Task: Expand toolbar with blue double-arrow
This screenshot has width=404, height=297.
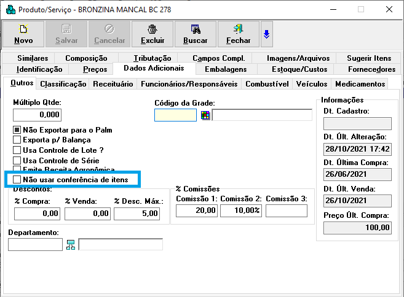Action: coord(266,34)
